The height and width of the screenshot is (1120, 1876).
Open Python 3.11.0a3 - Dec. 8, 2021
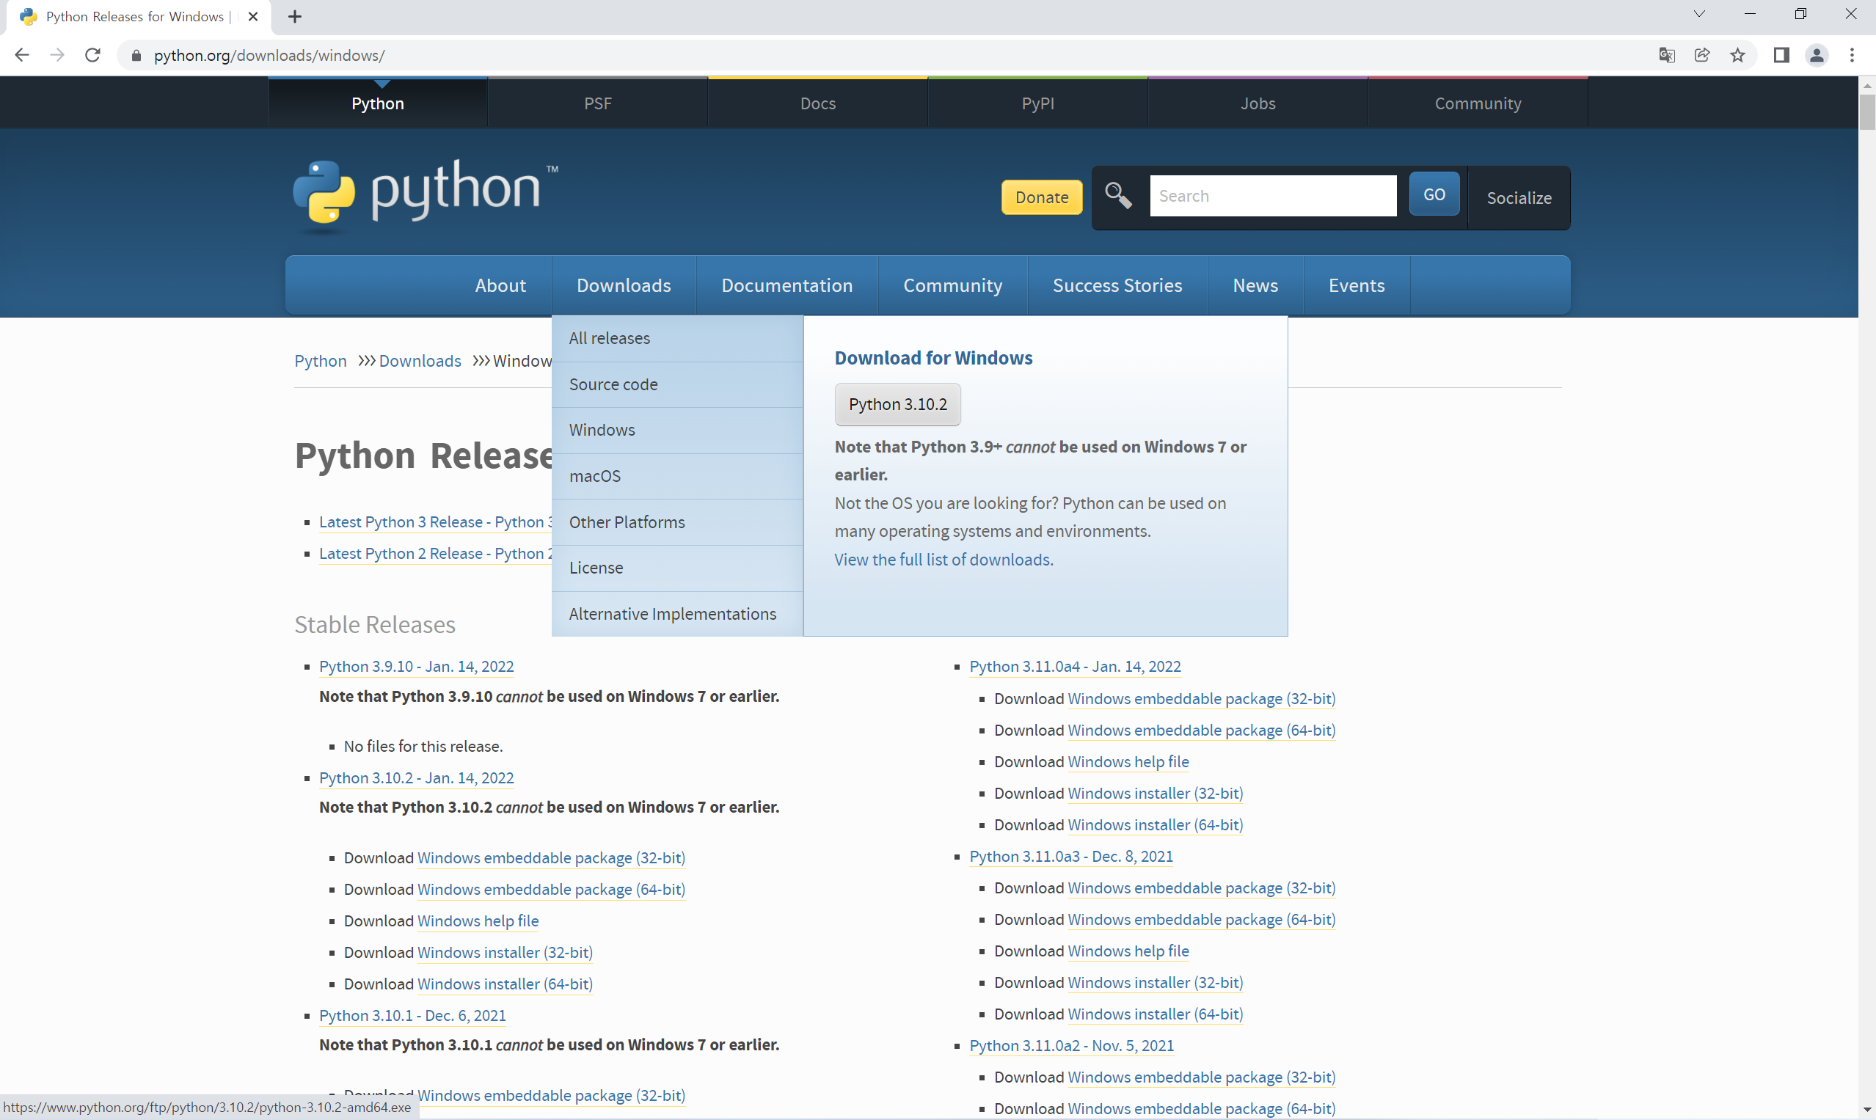tap(1071, 857)
